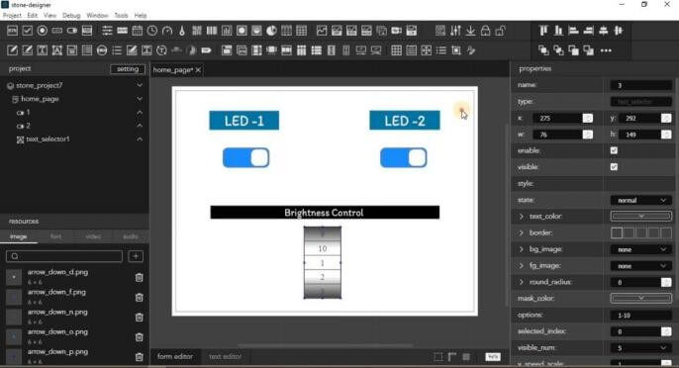This screenshot has height=368, width=679.
Task: Open the fg_image dropdown
Action: 641,266
